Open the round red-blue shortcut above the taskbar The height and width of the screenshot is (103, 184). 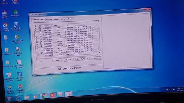coord(20,88)
